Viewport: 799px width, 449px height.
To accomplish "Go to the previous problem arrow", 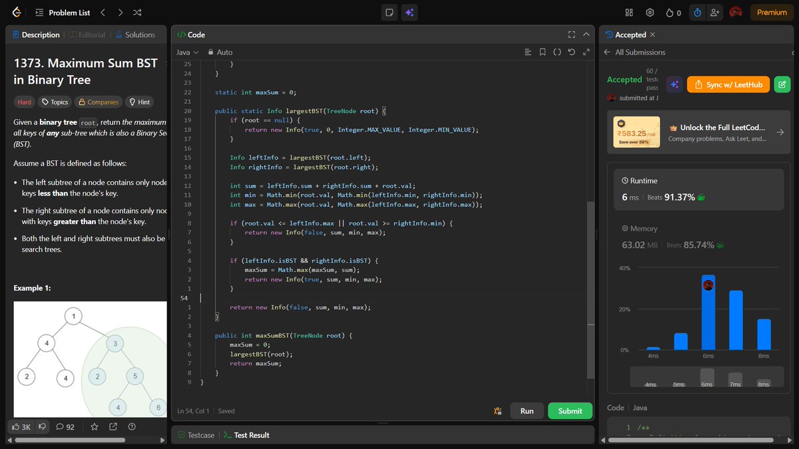I will pyautogui.click(x=103, y=12).
